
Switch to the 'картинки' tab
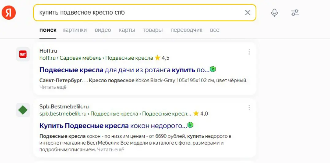click(75, 30)
